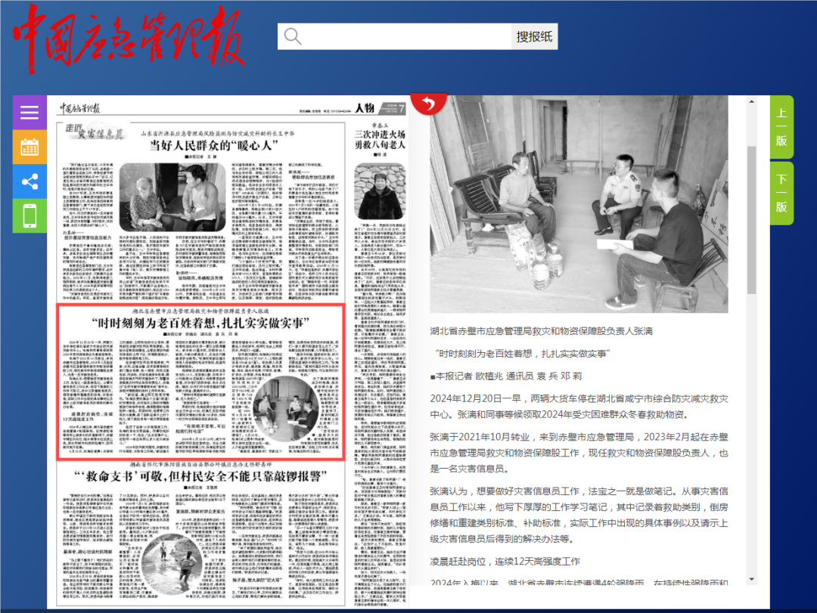The image size is (817, 613).
Task: Click the 中国应急管理报 red logo
Action: (x=129, y=39)
